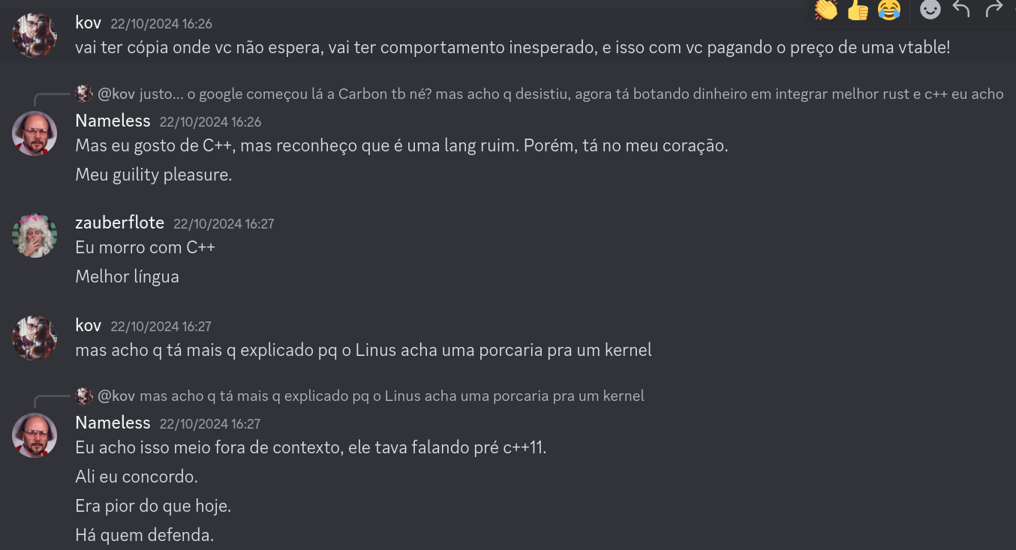React with the laughing crying emoji
The width and height of the screenshot is (1016, 550).
pyautogui.click(x=889, y=10)
